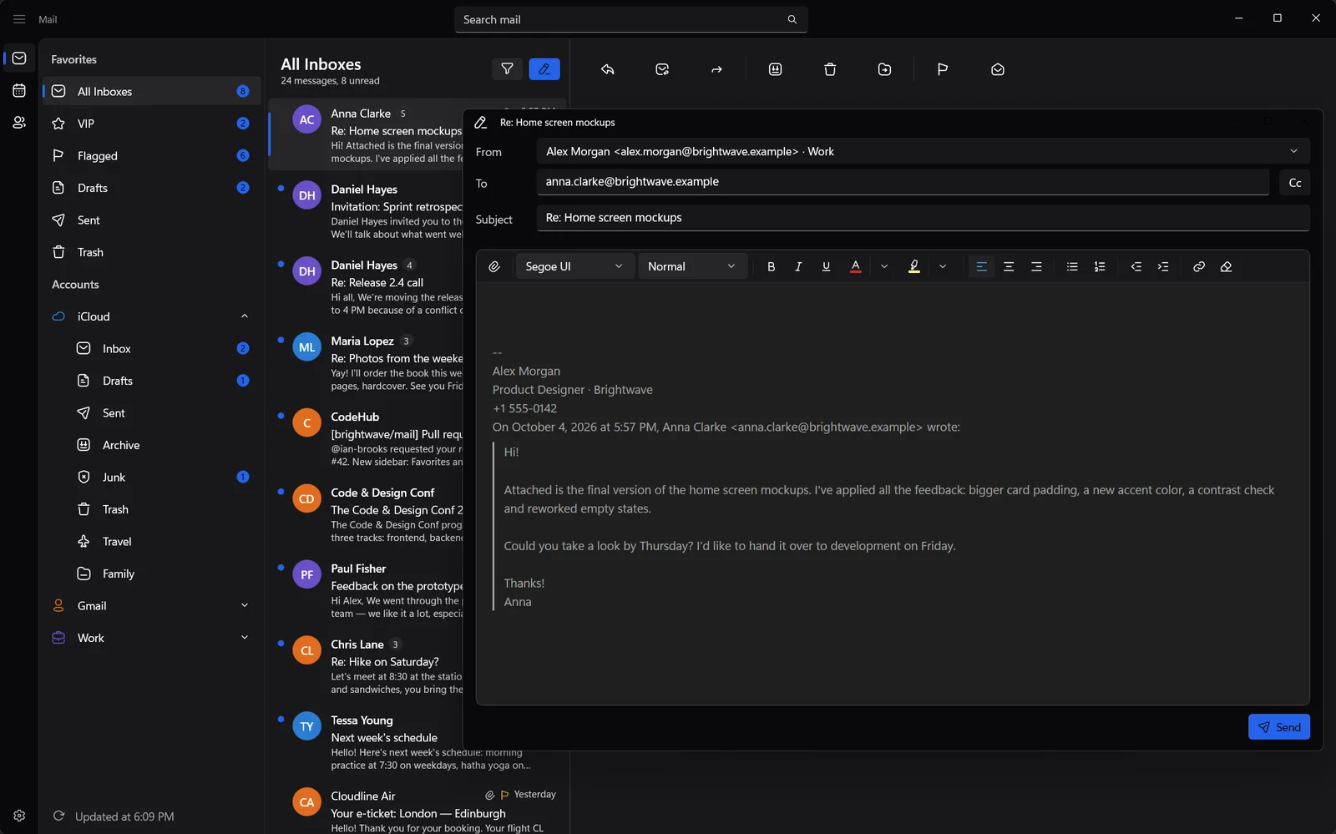Flag the message with the toolbar flag icon
Screen dimensions: 1336x834
pos(943,69)
